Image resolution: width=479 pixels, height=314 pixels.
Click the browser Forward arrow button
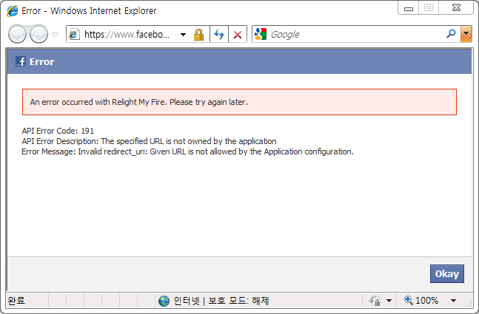(38, 35)
